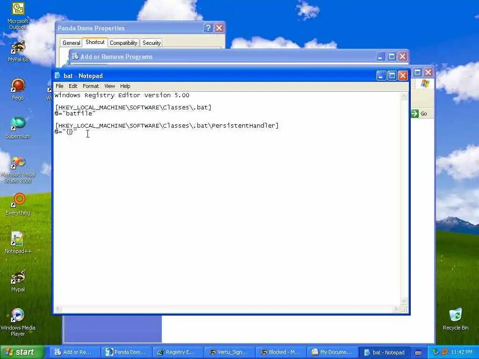Click the magnifier system tray icon

tap(444, 352)
